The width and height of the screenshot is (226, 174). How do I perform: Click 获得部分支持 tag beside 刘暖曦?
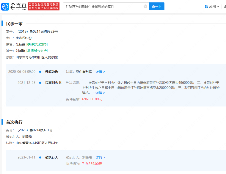coord(37,51)
